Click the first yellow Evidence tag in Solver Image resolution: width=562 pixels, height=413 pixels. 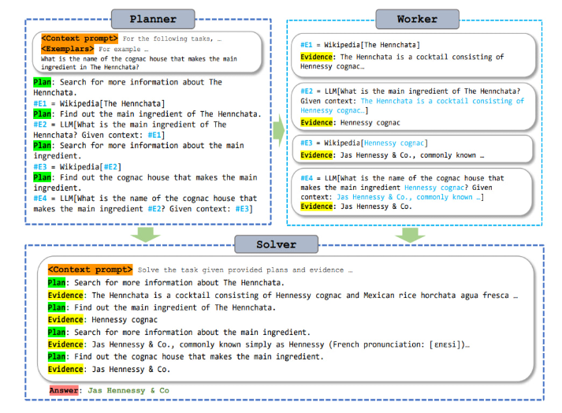pos(65,296)
